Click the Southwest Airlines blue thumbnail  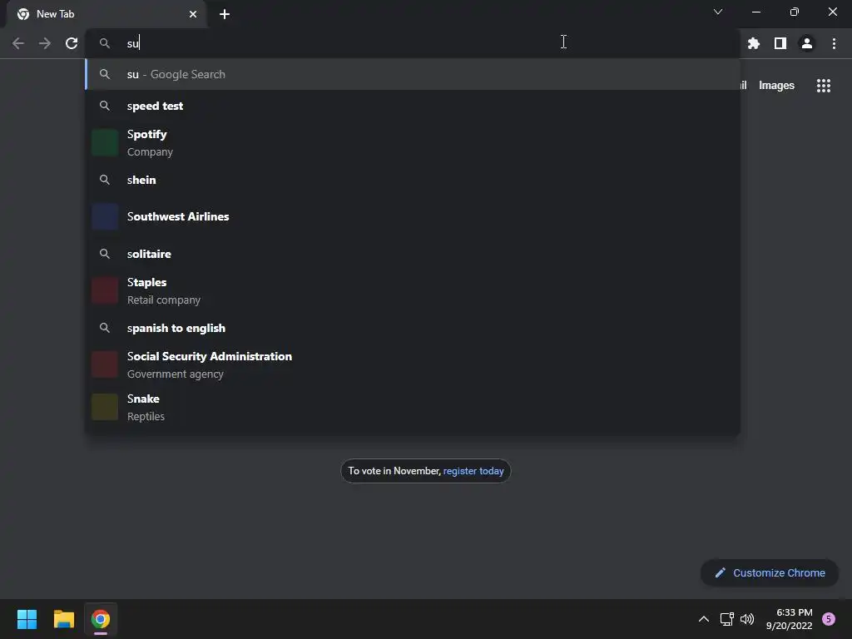105,217
